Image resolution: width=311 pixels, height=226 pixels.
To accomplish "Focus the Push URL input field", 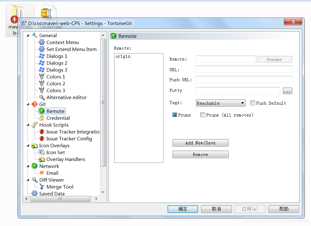I will [244, 79].
